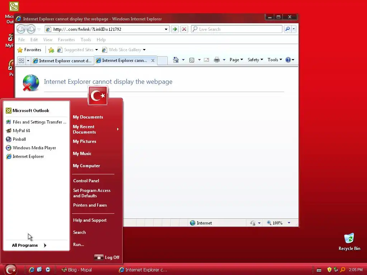Click the Home icon in command bar
Image resolution: width=367 pixels, height=275 pixels.
click(176, 60)
